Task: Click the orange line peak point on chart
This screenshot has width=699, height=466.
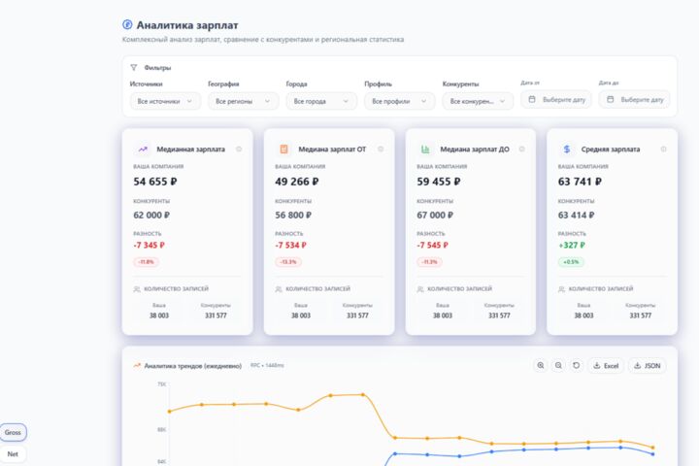Action: (x=363, y=395)
